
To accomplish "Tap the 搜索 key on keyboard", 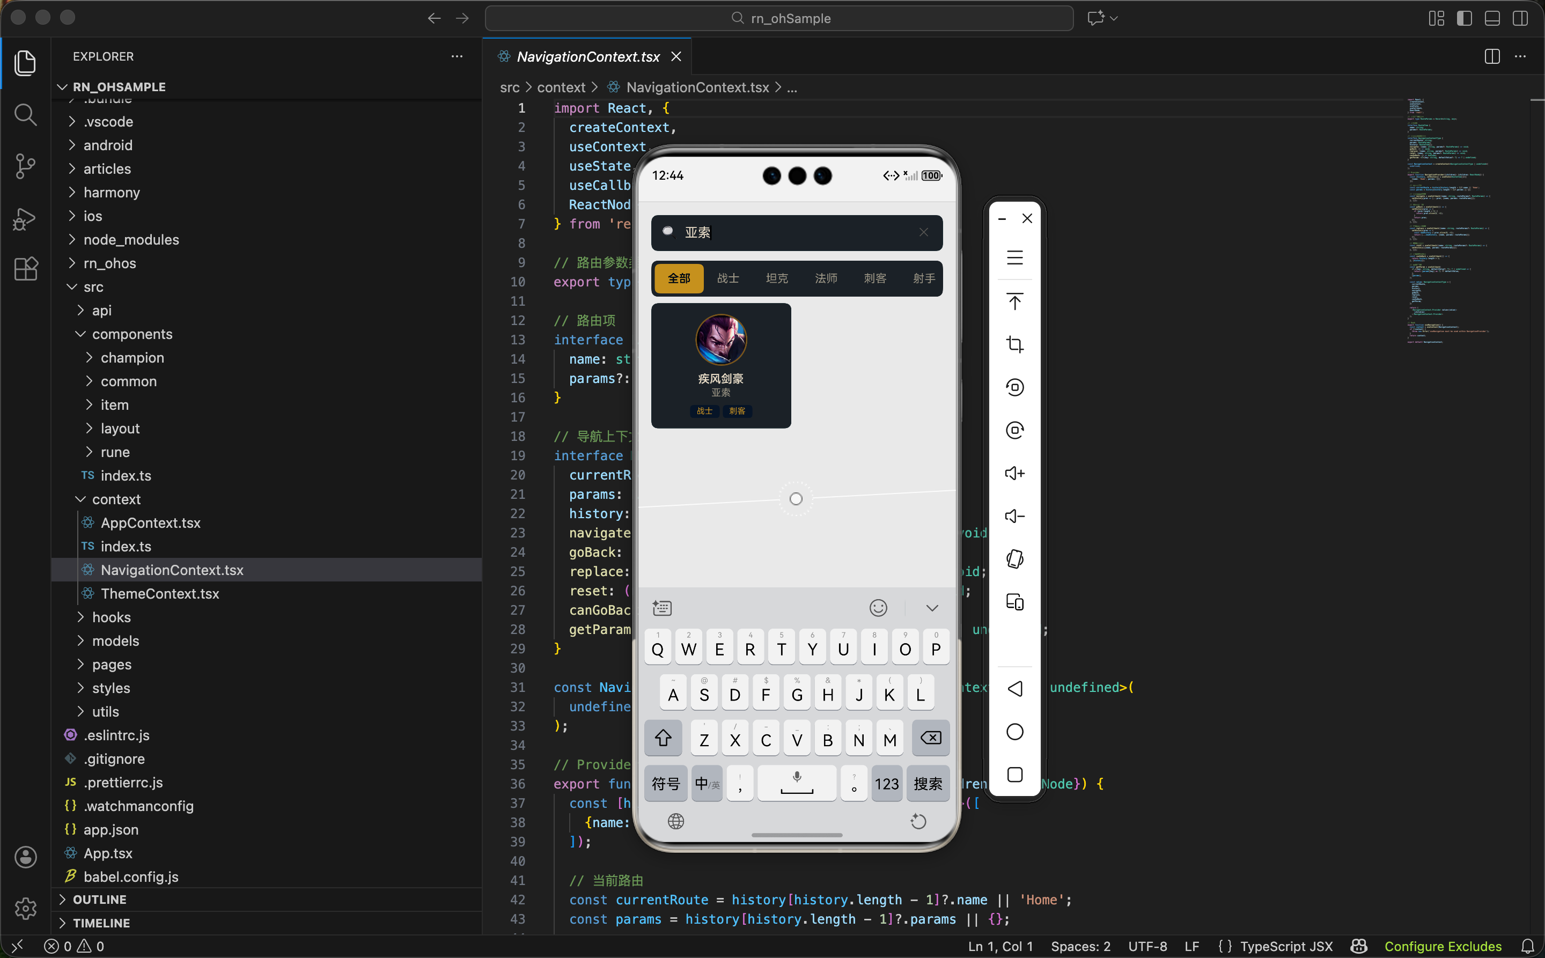I will pyautogui.click(x=928, y=784).
